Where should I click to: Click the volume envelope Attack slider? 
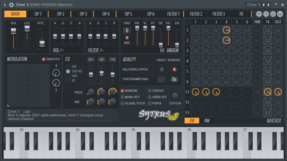55,37
